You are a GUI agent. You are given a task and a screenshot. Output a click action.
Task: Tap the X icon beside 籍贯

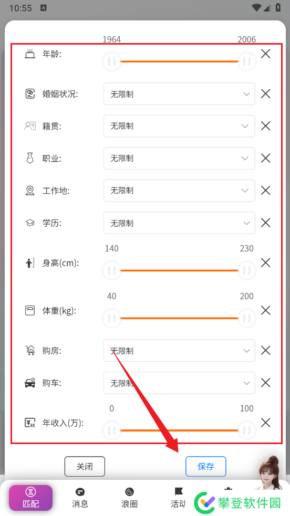(265, 125)
